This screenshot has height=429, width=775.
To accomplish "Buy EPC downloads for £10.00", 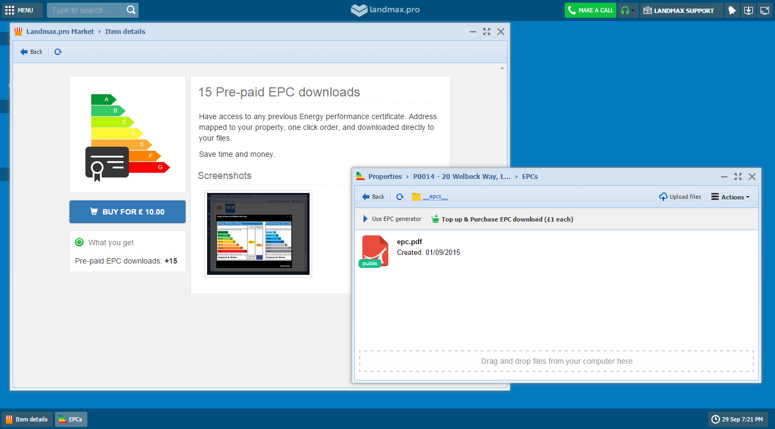I will (127, 212).
